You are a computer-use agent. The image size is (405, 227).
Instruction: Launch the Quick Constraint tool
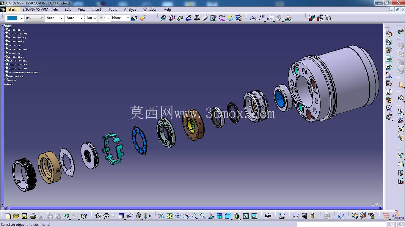coord(213,18)
